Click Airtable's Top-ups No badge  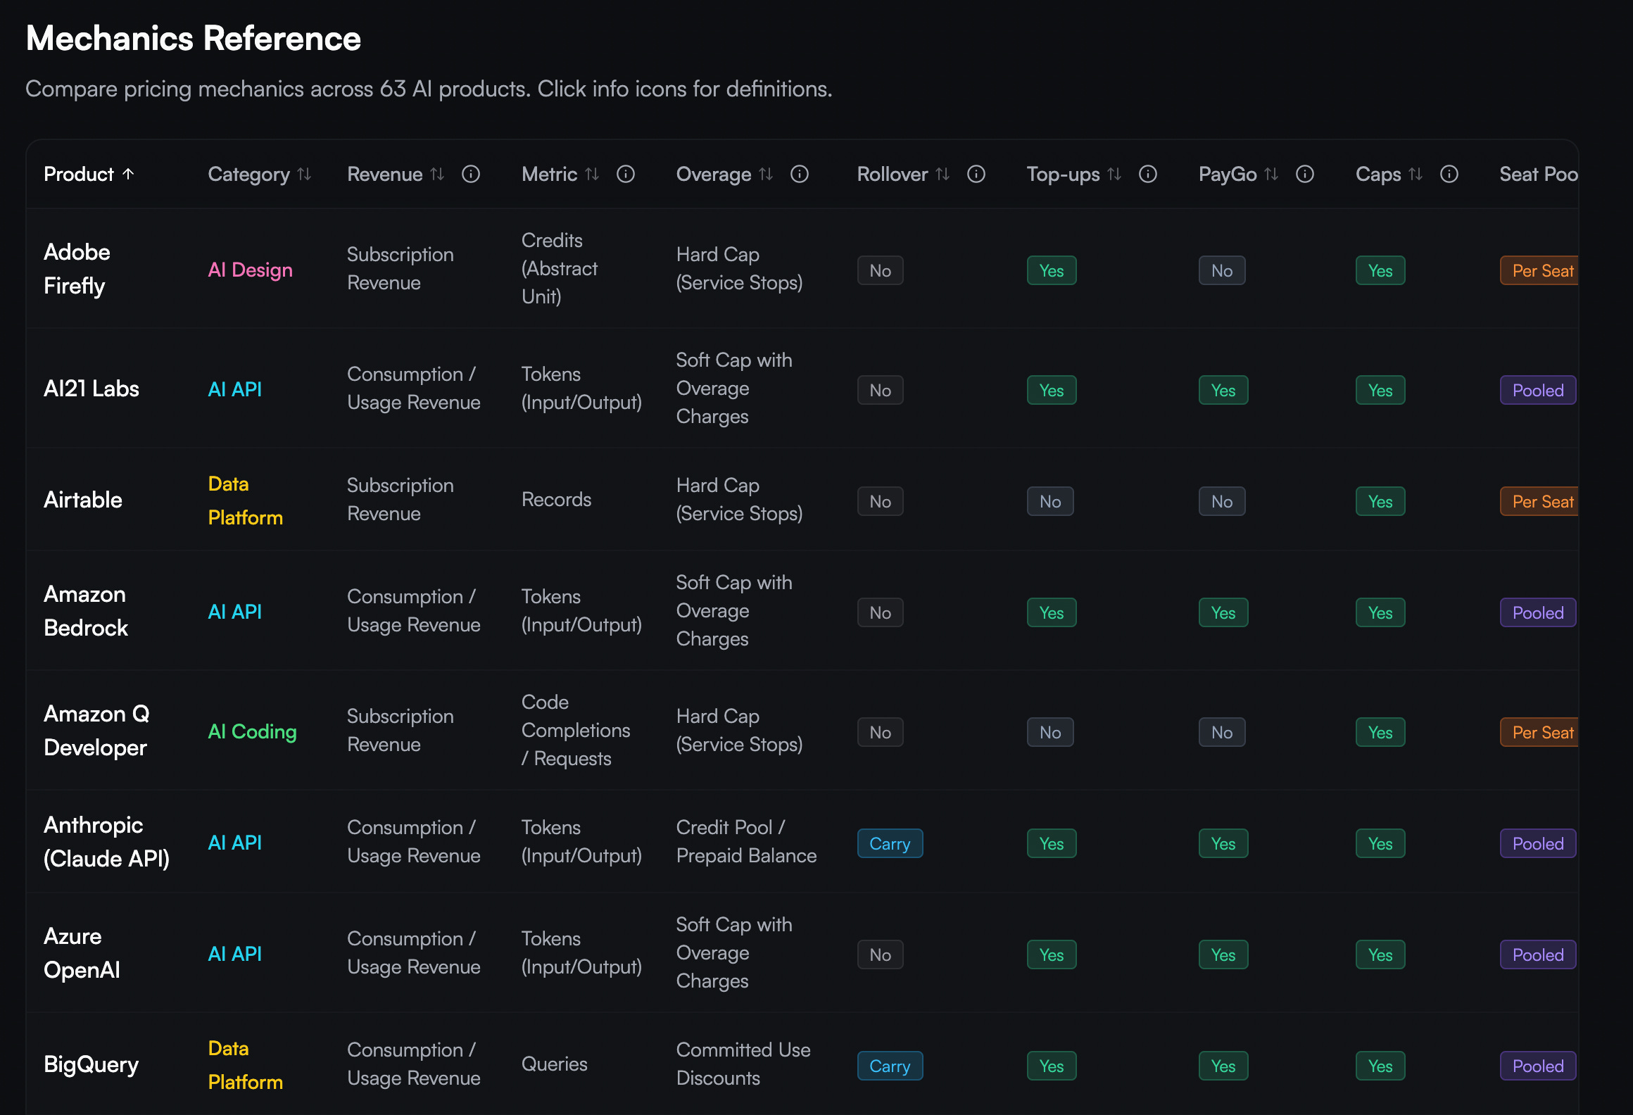click(1049, 502)
